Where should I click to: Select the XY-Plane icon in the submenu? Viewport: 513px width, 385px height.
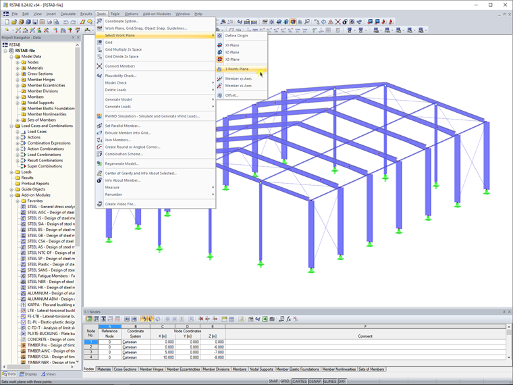[219, 45]
